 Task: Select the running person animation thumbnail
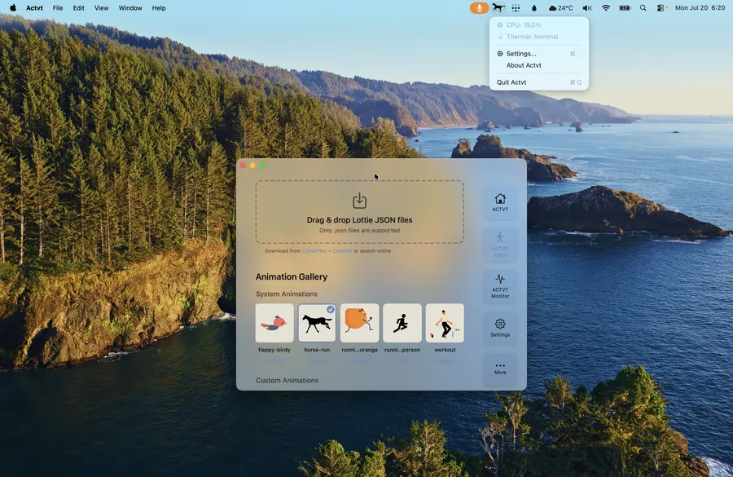coord(402,323)
